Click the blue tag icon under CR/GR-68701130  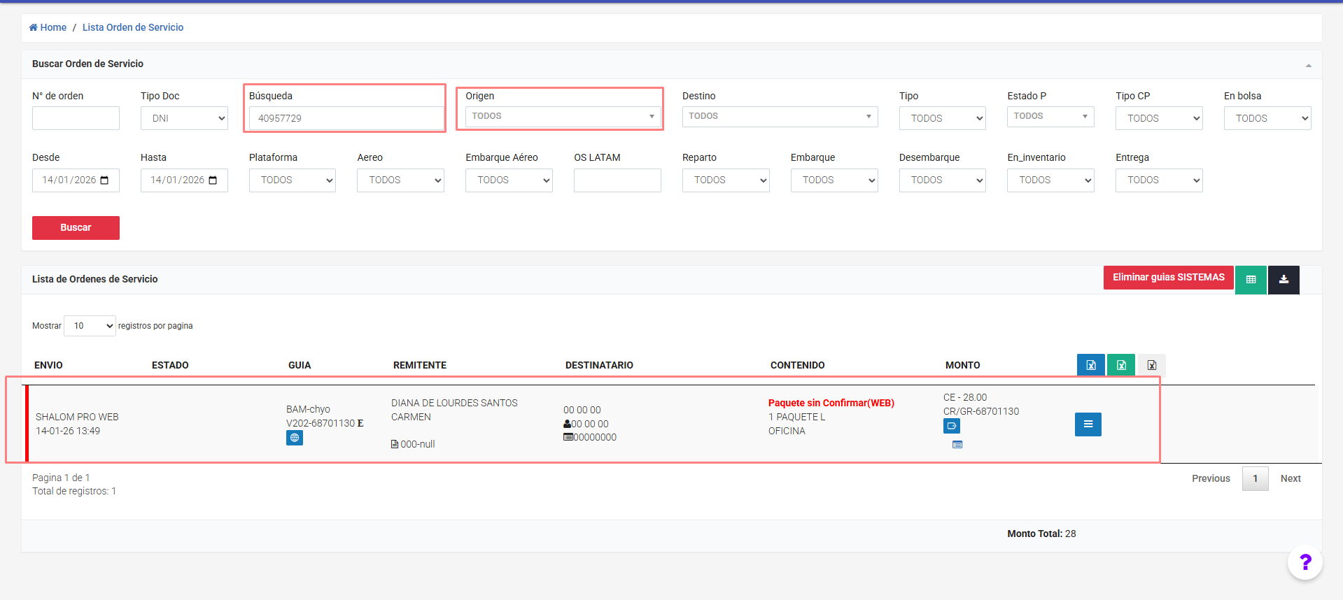[952, 426]
